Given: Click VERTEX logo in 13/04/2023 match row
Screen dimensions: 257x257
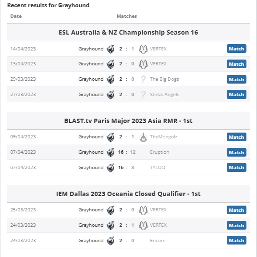Looking at the screenshot, I should click(x=143, y=64).
